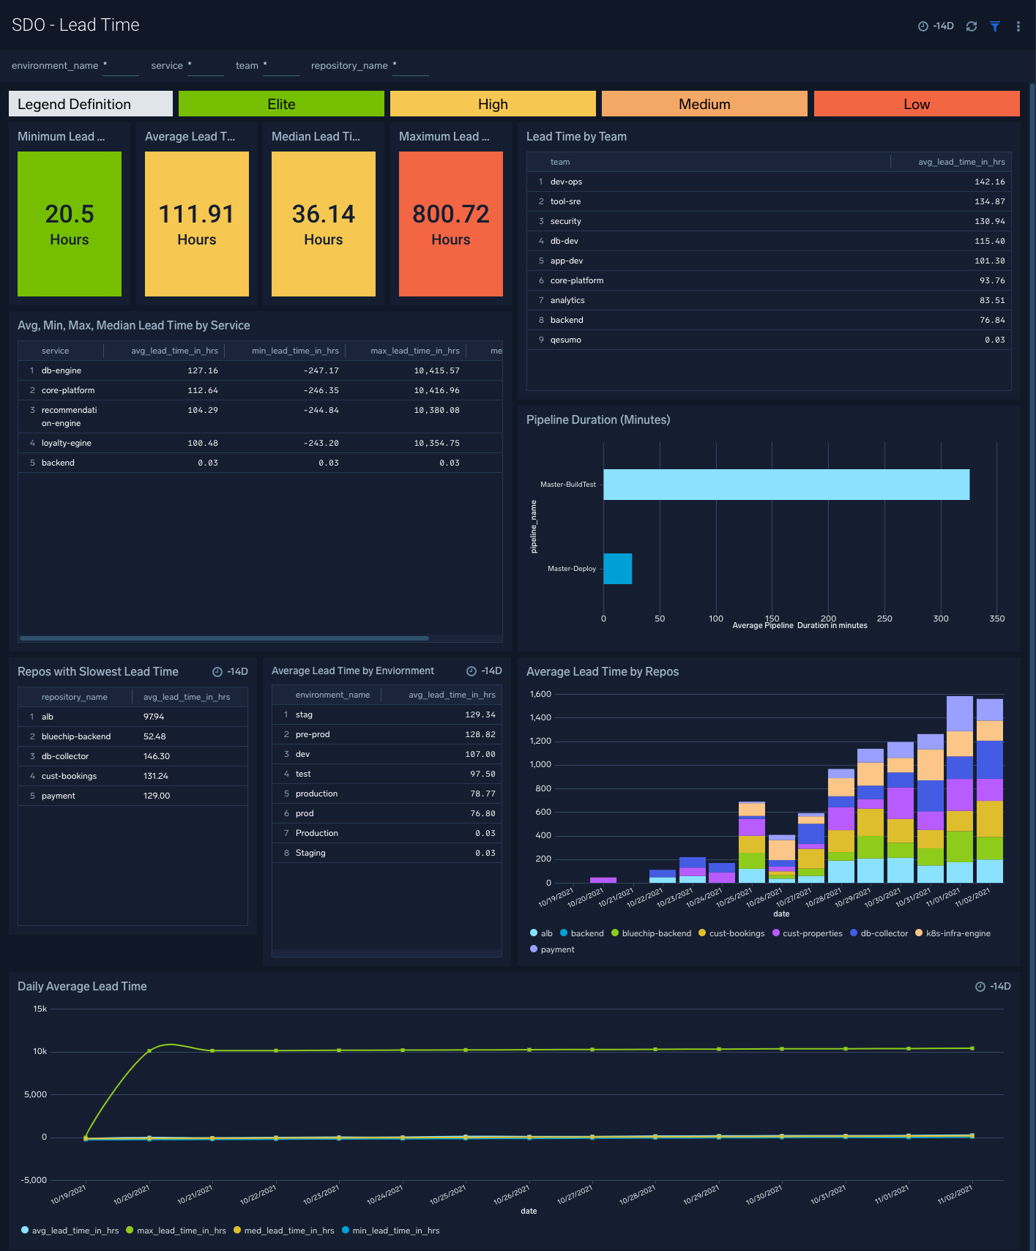Click the Master-BuildTest pipeline bar
The width and height of the screenshot is (1036, 1251).
pos(786,485)
